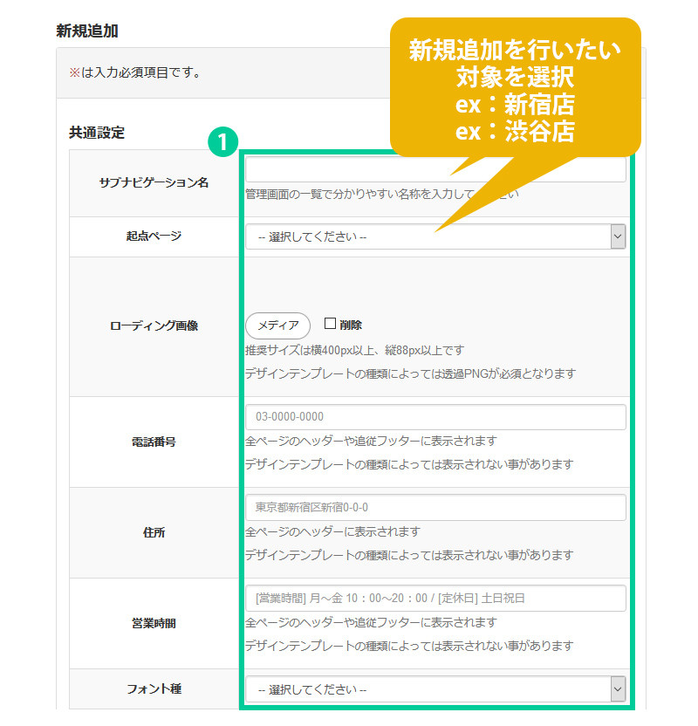Click the 新規追加 page heading
698x726 pixels.
87,31
